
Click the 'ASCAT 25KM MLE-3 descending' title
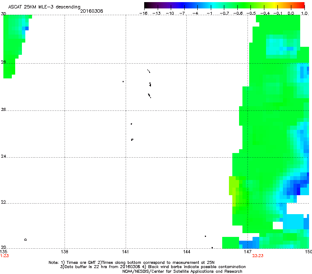pos(44,7)
